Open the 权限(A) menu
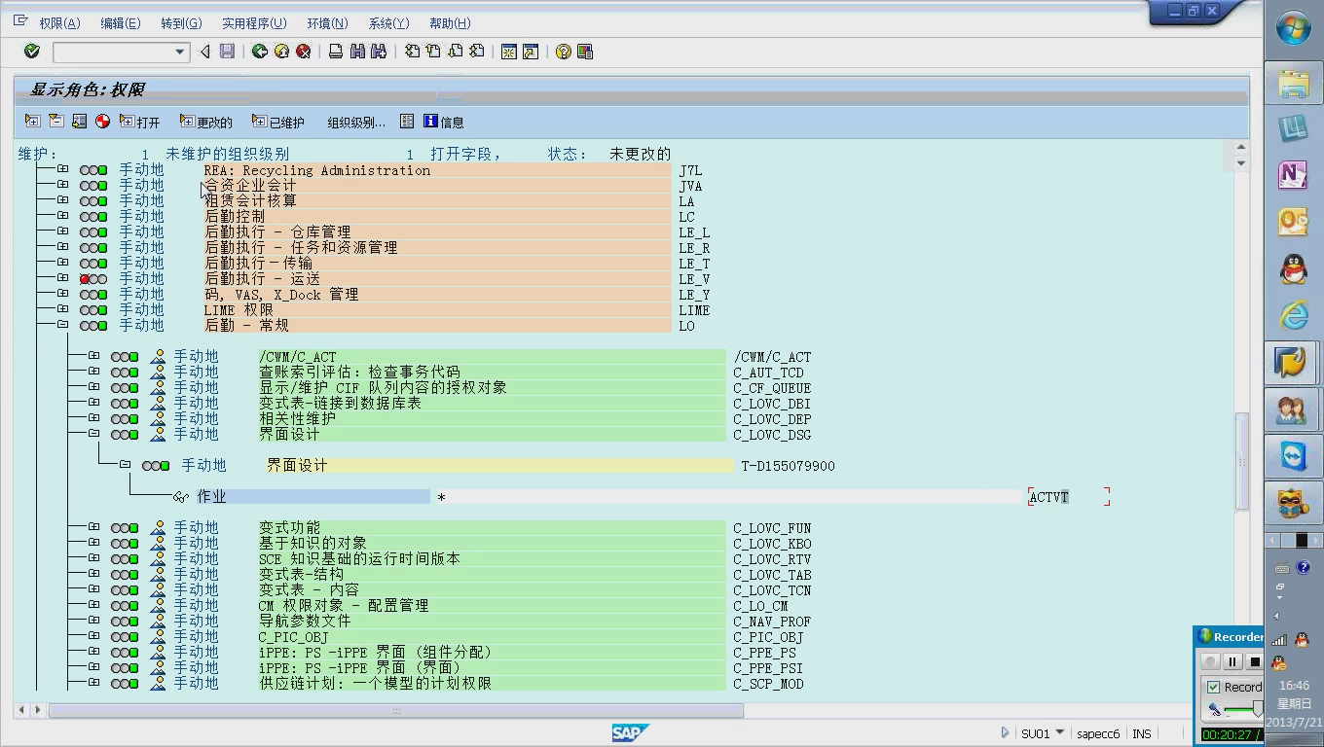Viewport: 1324px width, 747px height. tap(59, 23)
